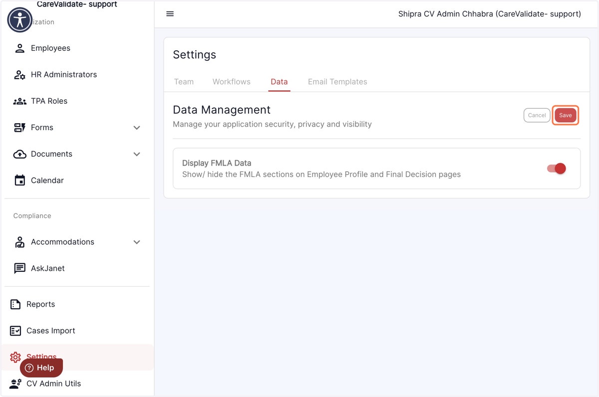Viewport: 599px width, 397px height.
Task: Expand the Forms submenu chevron
Action: click(x=137, y=128)
